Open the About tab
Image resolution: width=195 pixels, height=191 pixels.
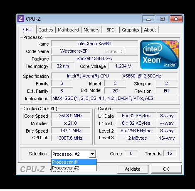coord(150,30)
